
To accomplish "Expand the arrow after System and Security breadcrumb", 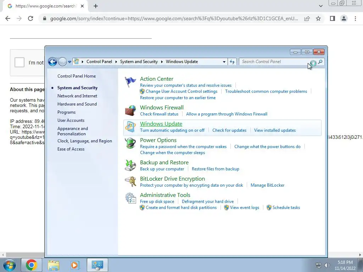I will (x=162, y=62).
